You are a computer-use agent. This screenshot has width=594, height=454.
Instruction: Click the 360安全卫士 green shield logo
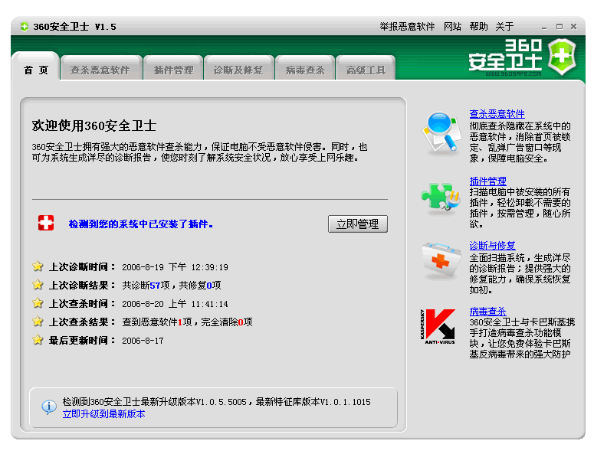tap(562, 57)
